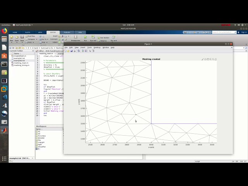Viewport: 248px width, 186px height.
Task: Select the axes pan hand tool
Action: click(208, 59)
